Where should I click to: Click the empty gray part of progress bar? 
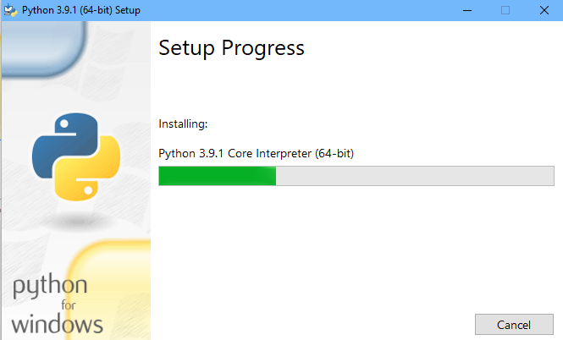pos(415,176)
